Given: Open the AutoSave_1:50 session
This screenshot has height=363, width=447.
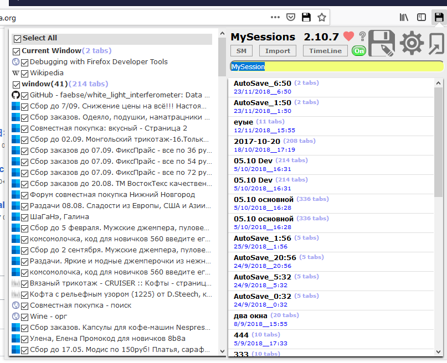Looking at the screenshot, I should point(331,107).
